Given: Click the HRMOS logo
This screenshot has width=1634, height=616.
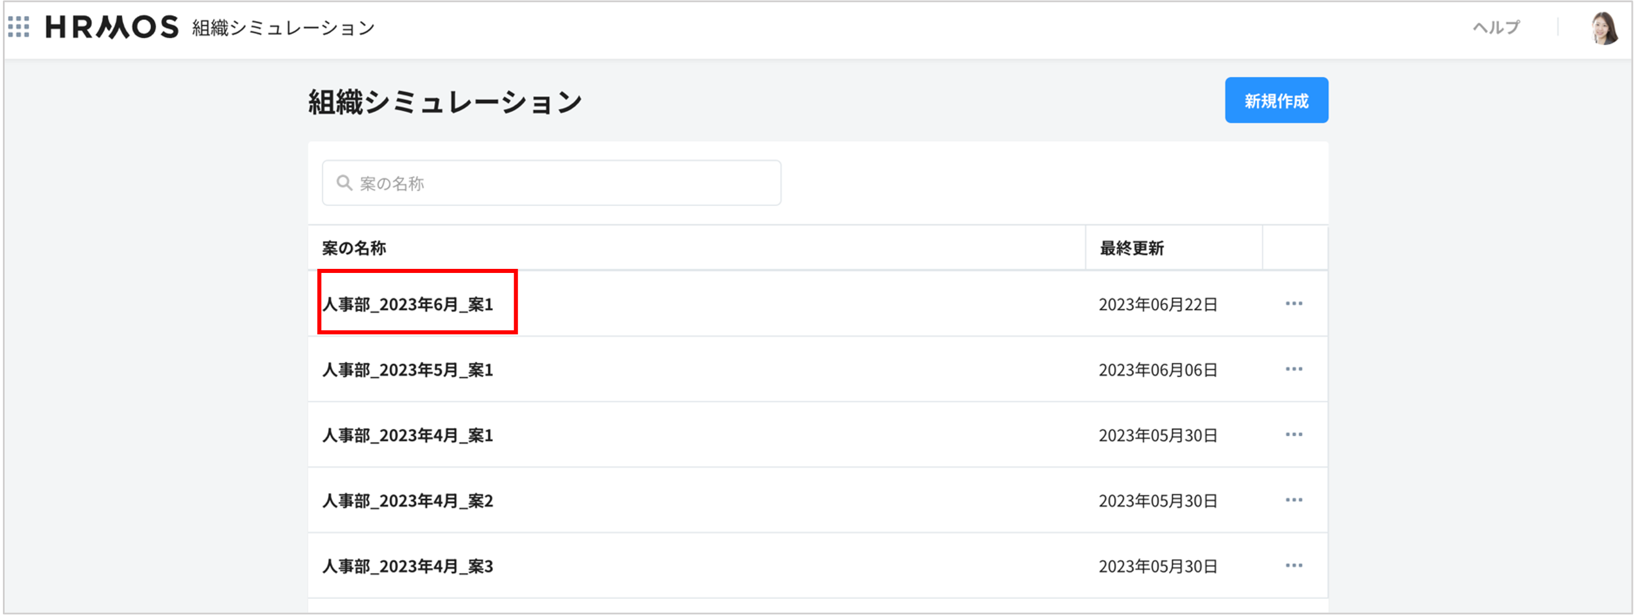Looking at the screenshot, I should pyautogui.click(x=112, y=27).
